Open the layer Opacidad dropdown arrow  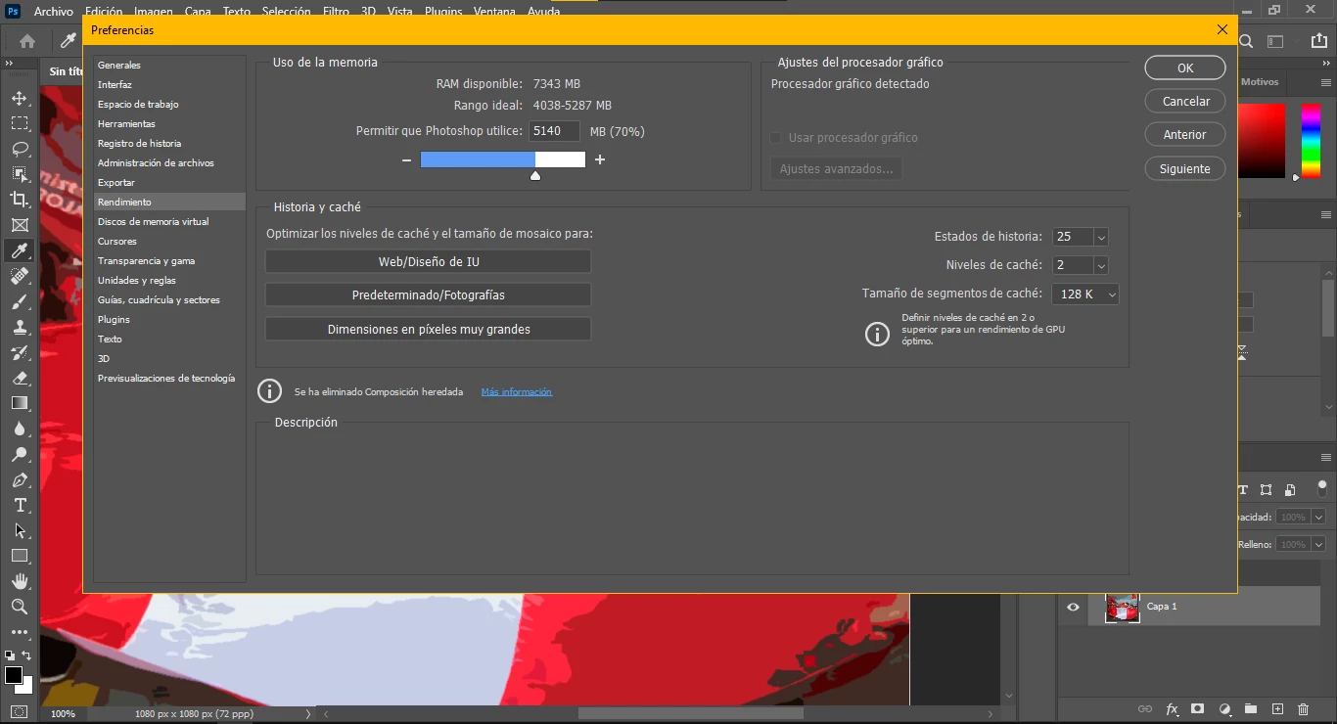click(1318, 517)
